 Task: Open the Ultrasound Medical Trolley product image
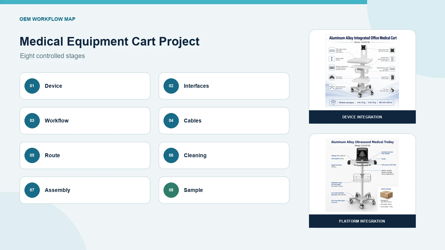(362, 175)
